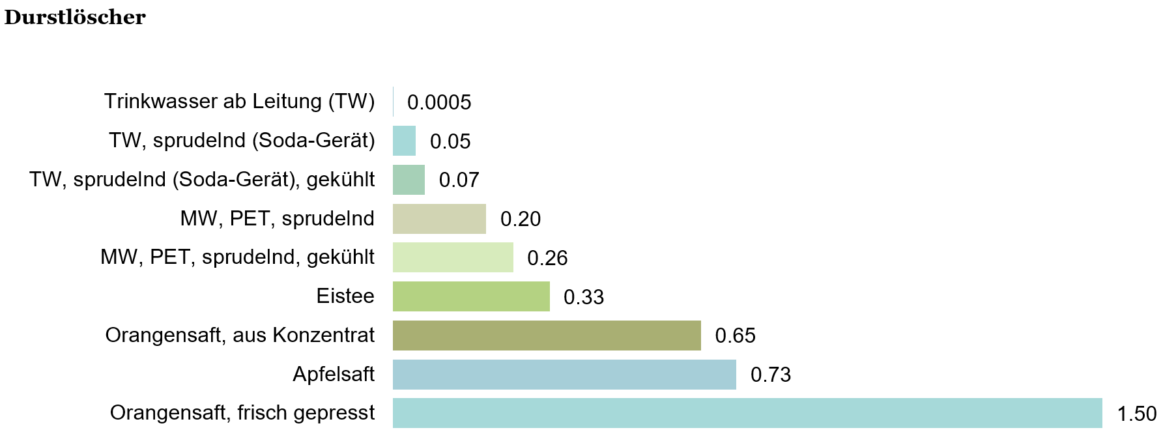Click the MW, PET, sprudelnd, gekühlt bar
1163x443 pixels.
pyautogui.click(x=453, y=257)
